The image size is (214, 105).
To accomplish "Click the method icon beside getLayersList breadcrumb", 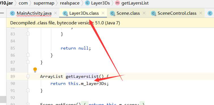I will coord(117,3).
